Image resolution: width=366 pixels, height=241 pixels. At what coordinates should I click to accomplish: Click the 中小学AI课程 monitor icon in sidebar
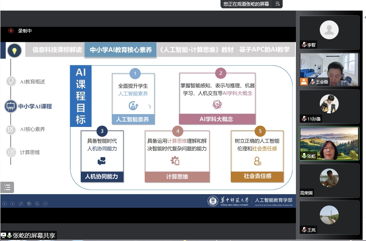click(11, 106)
